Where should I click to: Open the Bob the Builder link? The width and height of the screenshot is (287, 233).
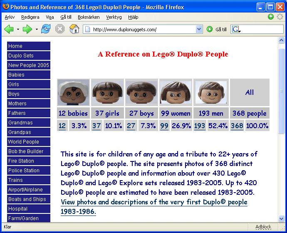point(29,151)
